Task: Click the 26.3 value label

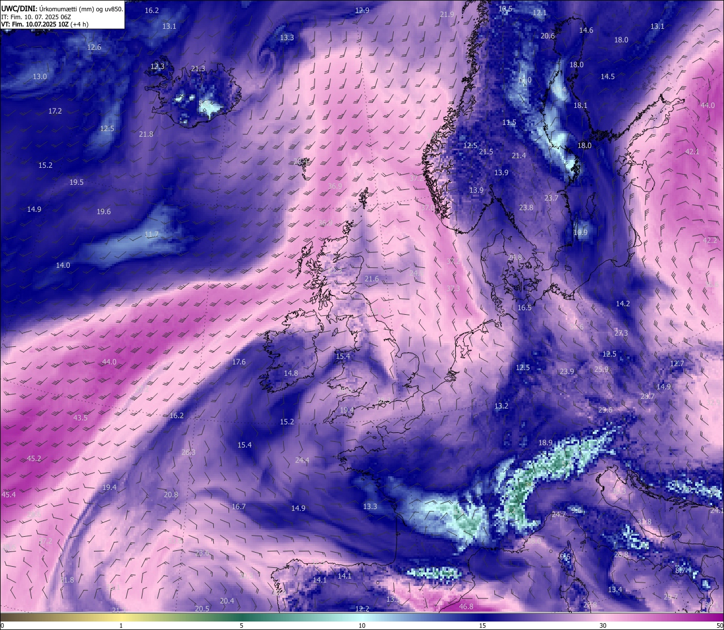Action: click(x=188, y=452)
